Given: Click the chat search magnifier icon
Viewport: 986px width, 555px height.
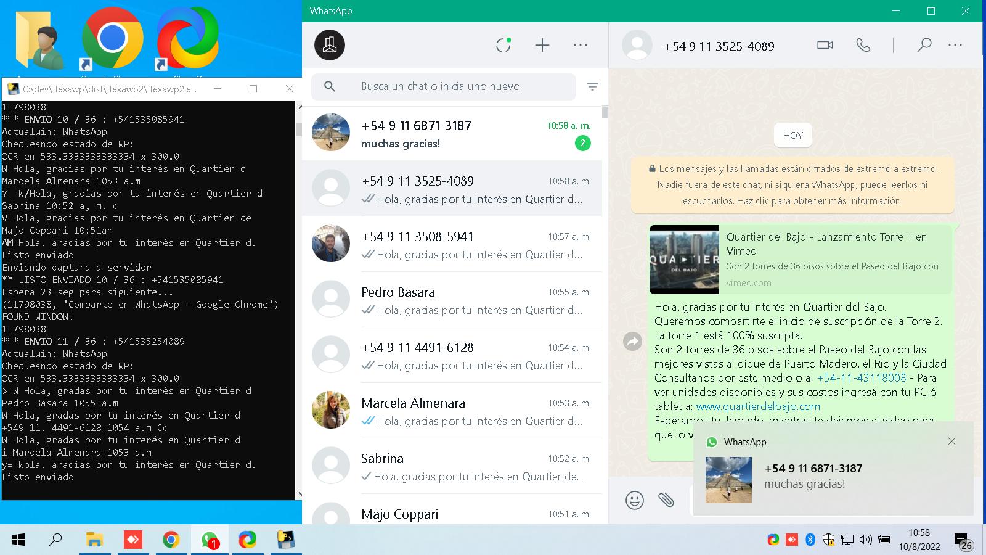Looking at the screenshot, I should [330, 87].
